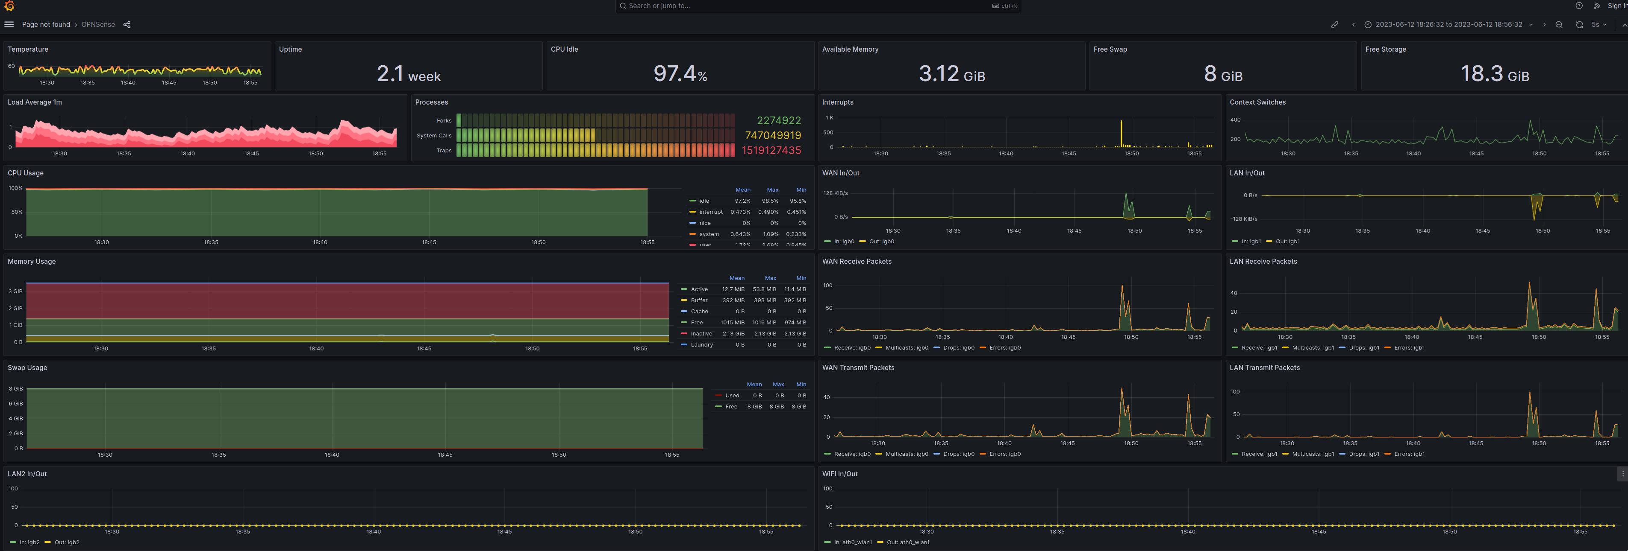1628x551 pixels.
Task: Click Page not found breadcrumb
Action: 46,25
